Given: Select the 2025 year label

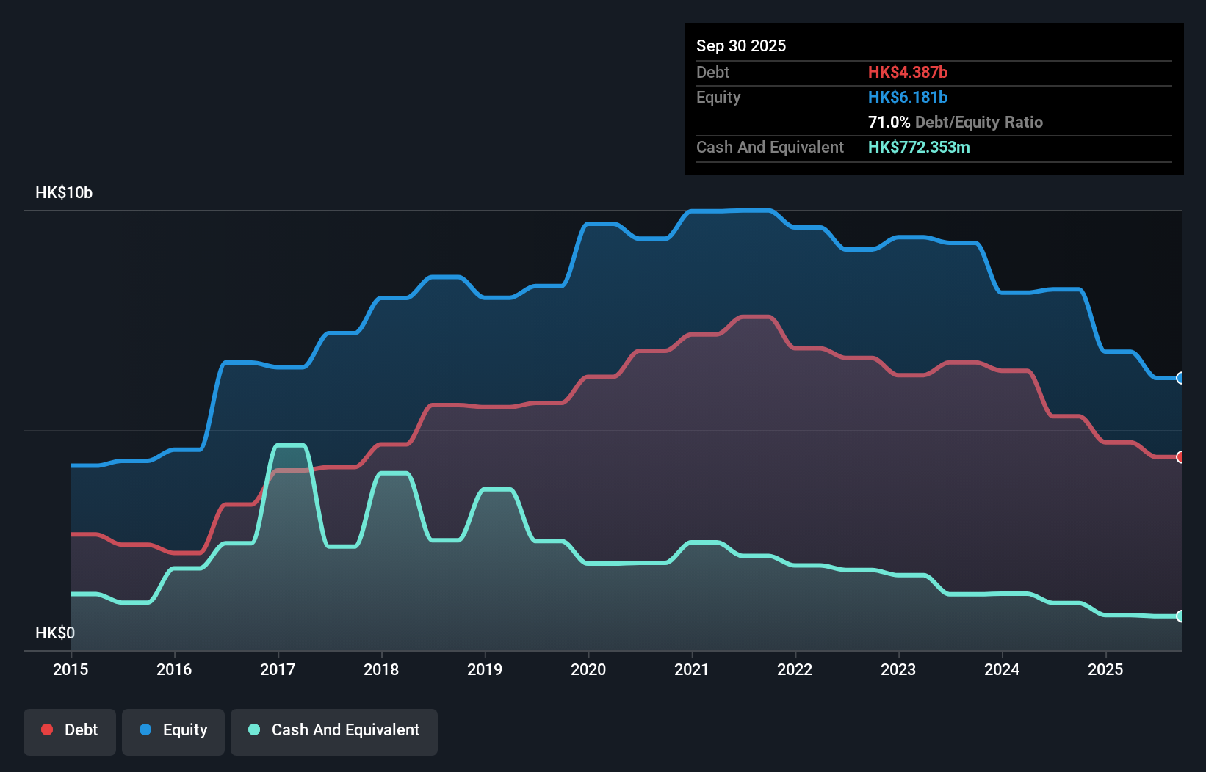Looking at the screenshot, I should [x=1106, y=669].
